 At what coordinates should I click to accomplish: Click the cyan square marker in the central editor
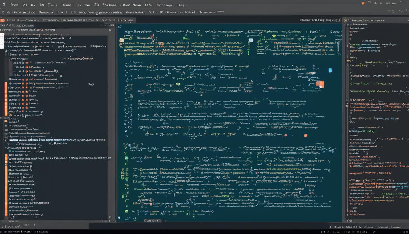click(x=330, y=70)
